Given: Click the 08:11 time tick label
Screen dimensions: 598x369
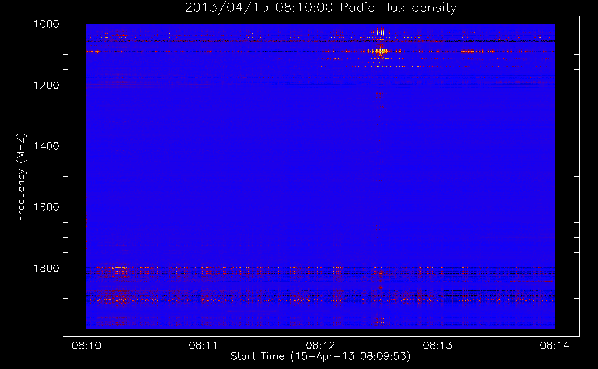Looking at the screenshot, I should [204, 346].
